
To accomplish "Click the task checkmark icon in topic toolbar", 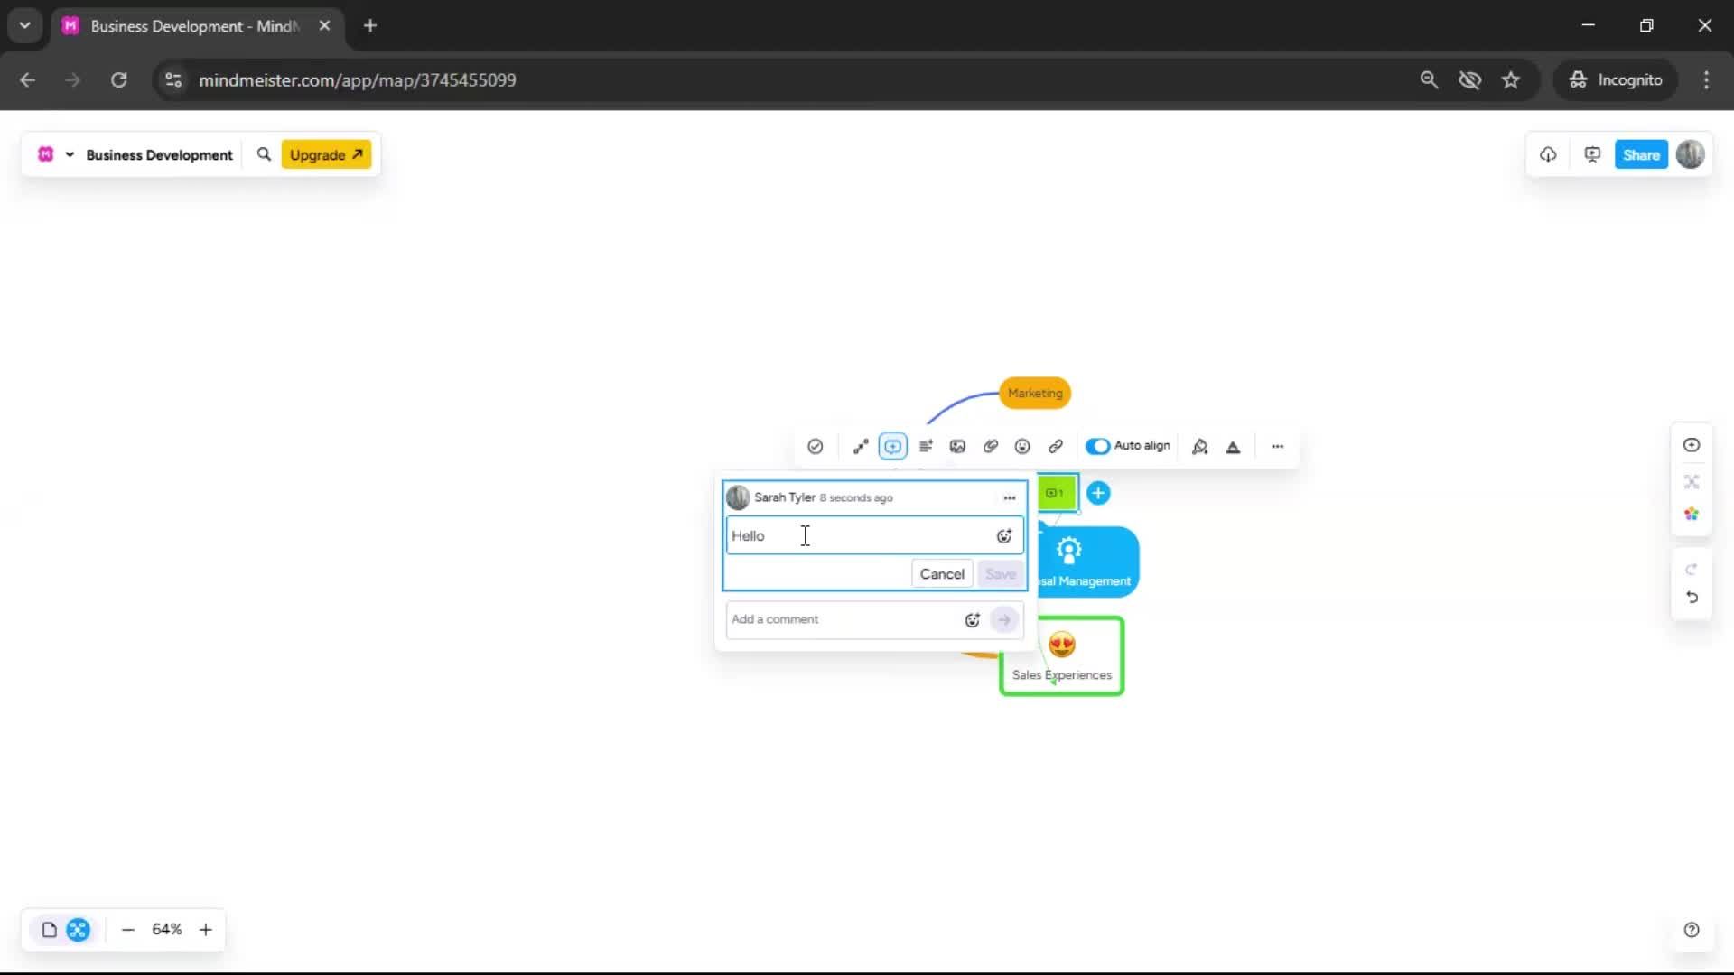I will (815, 446).
